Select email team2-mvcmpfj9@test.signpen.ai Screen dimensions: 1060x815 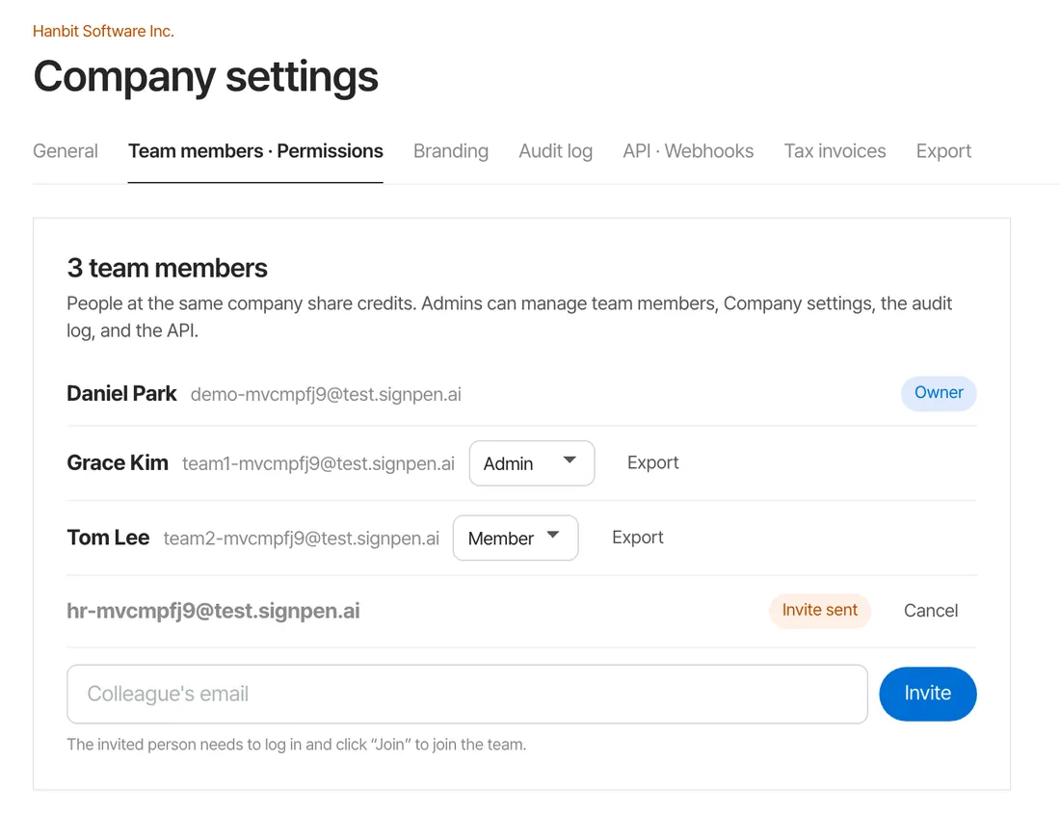(x=302, y=538)
